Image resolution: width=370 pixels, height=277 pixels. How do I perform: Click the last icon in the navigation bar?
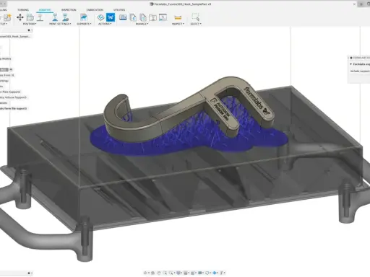(x=222, y=273)
